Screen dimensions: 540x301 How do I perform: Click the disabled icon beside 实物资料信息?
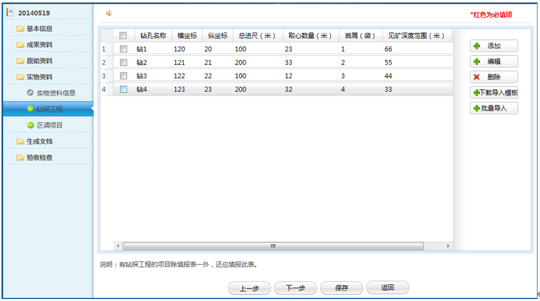tap(30, 93)
